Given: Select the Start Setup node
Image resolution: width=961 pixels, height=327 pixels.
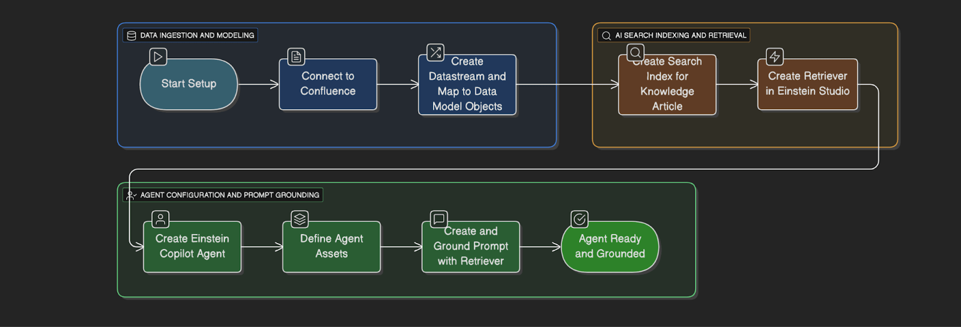Looking at the screenshot, I should point(189,85).
